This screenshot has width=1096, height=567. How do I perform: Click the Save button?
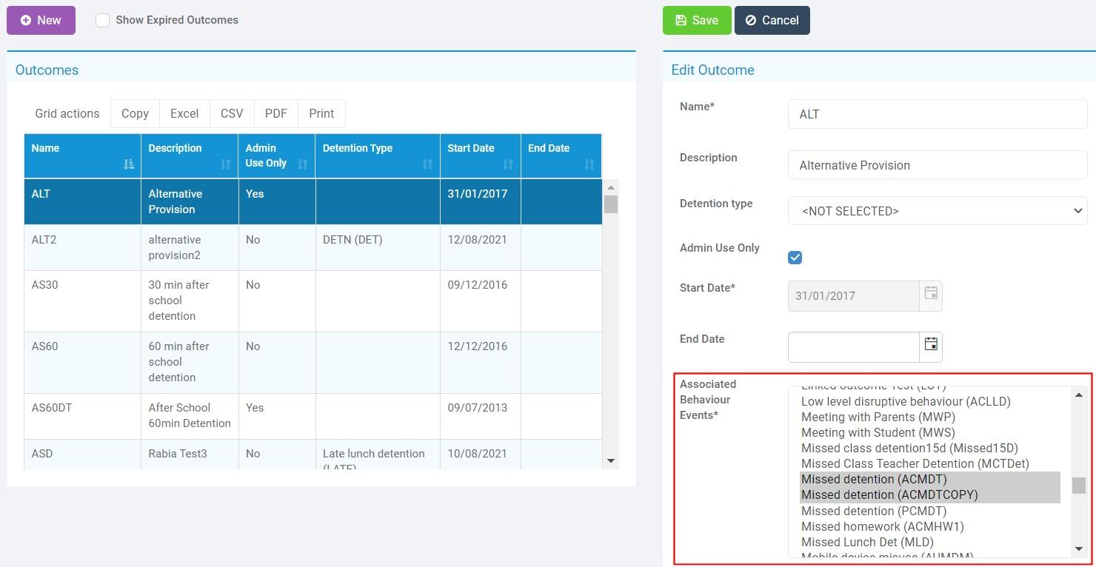click(696, 21)
